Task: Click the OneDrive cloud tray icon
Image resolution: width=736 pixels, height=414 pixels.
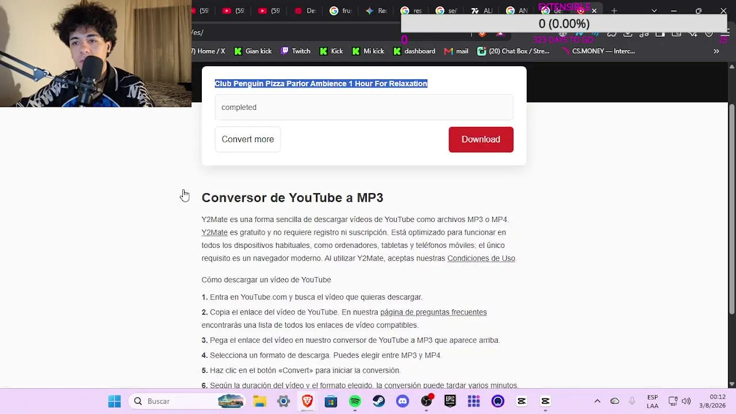Action: click(615, 401)
